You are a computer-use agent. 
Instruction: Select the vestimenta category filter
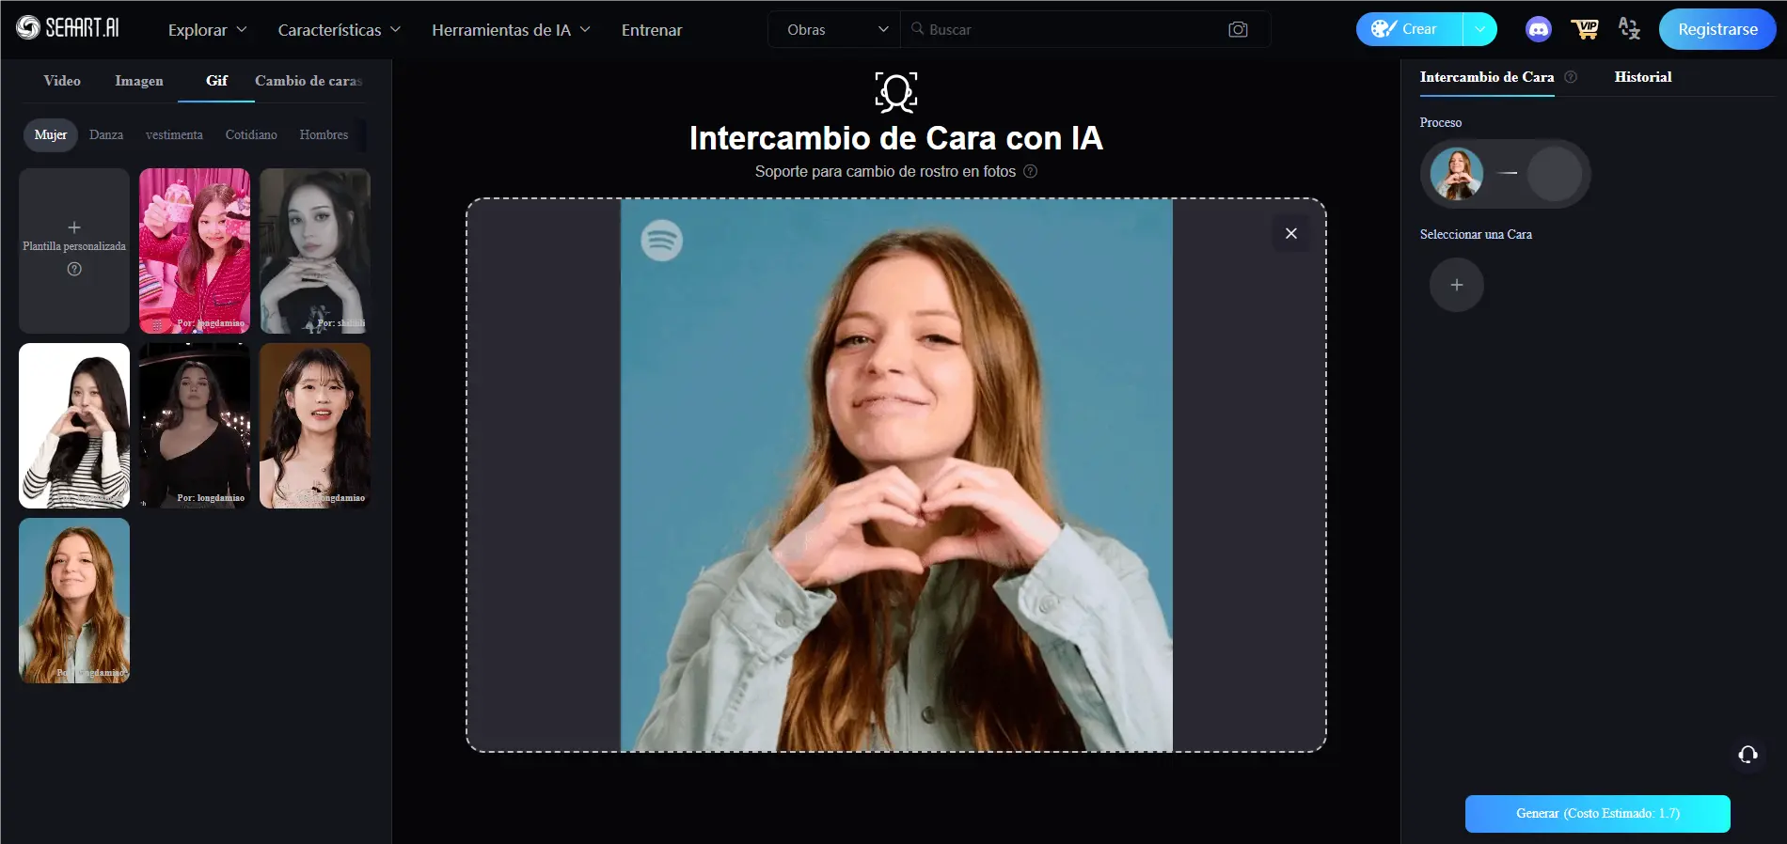(x=174, y=134)
